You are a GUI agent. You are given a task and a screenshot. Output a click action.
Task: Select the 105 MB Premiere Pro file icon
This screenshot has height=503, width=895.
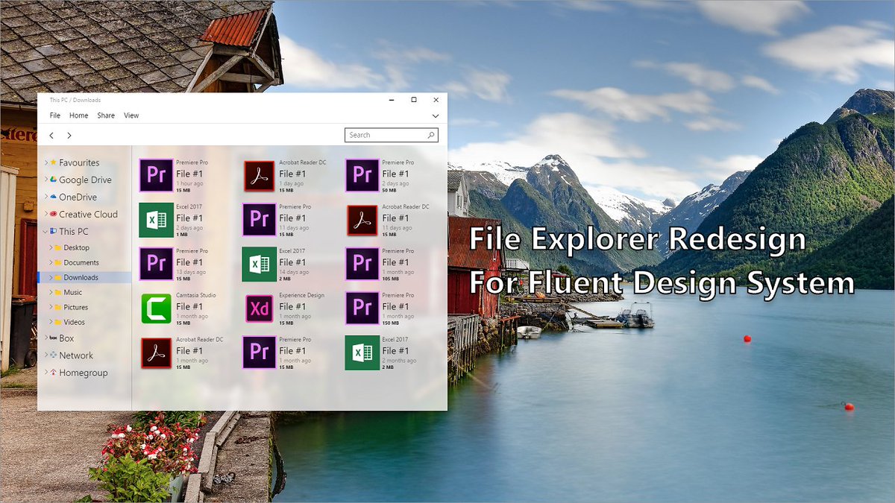(362, 264)
